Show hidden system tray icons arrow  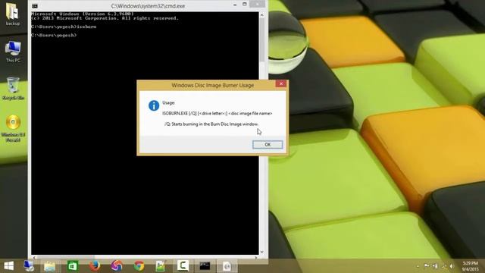[418, 266]
